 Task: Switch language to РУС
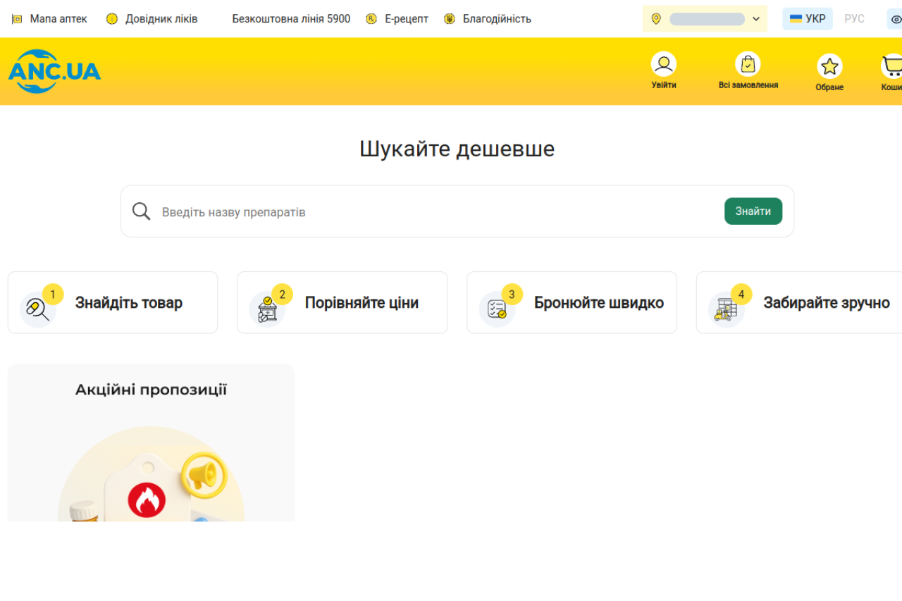point(854,19)
